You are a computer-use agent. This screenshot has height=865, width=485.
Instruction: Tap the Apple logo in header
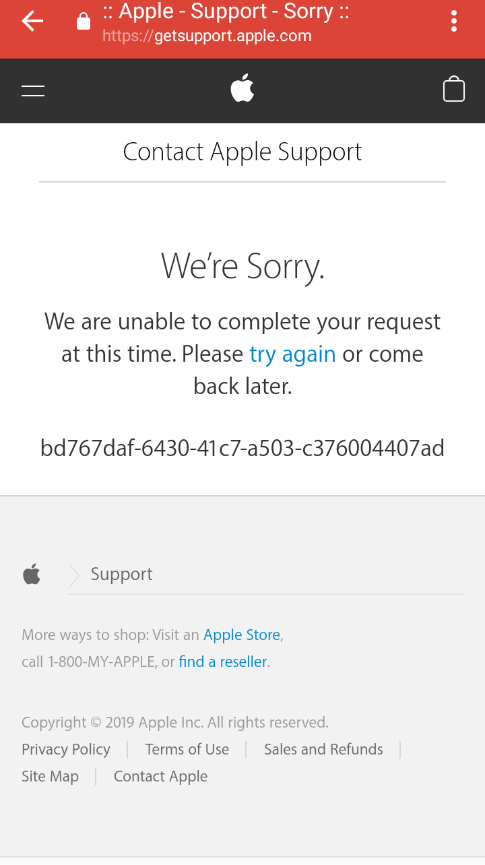pos(243,89)
